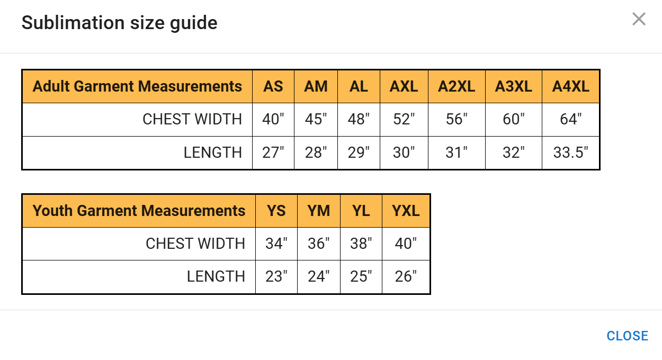662x360 pixels.
Task: Click the YM size column header
Action: [319, 211]
